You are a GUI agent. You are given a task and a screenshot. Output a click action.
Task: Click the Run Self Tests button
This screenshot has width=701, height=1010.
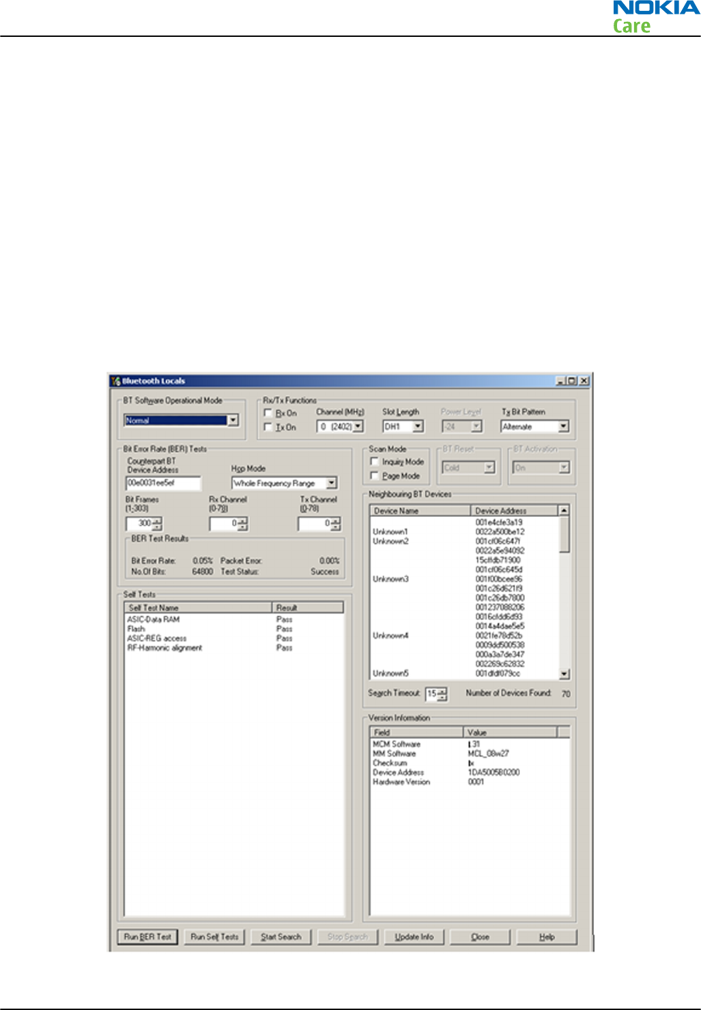(x=214, y=937)
